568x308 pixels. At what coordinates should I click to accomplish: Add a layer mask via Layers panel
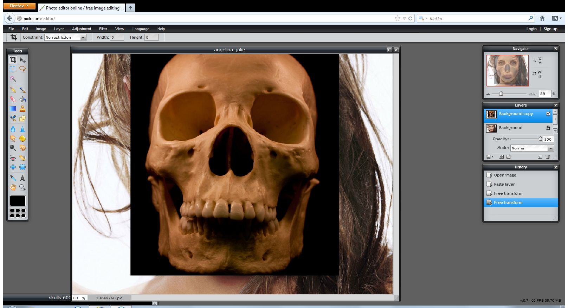502,157
